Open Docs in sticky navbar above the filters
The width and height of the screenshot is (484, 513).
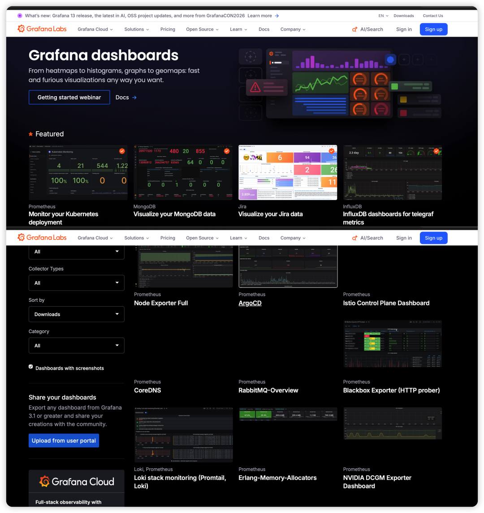264,238
